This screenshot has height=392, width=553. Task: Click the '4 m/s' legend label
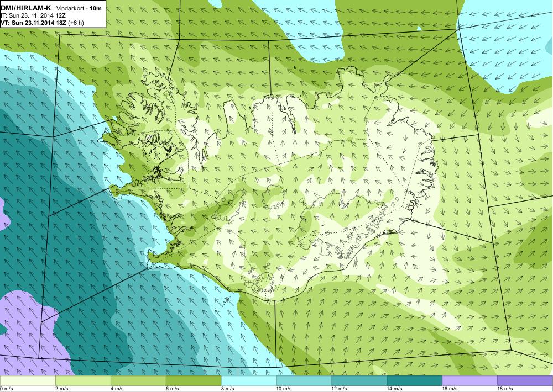pos(117,389)
